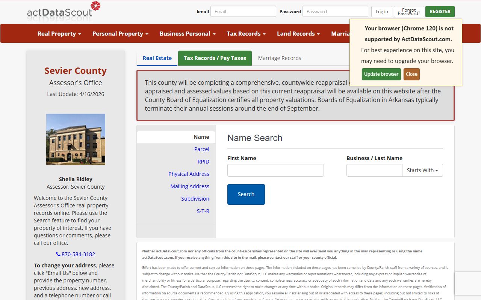The image size is (481, 300).
Task: Click the Sevier County heading
Action: pyautogui.click(x=76, y=70)
